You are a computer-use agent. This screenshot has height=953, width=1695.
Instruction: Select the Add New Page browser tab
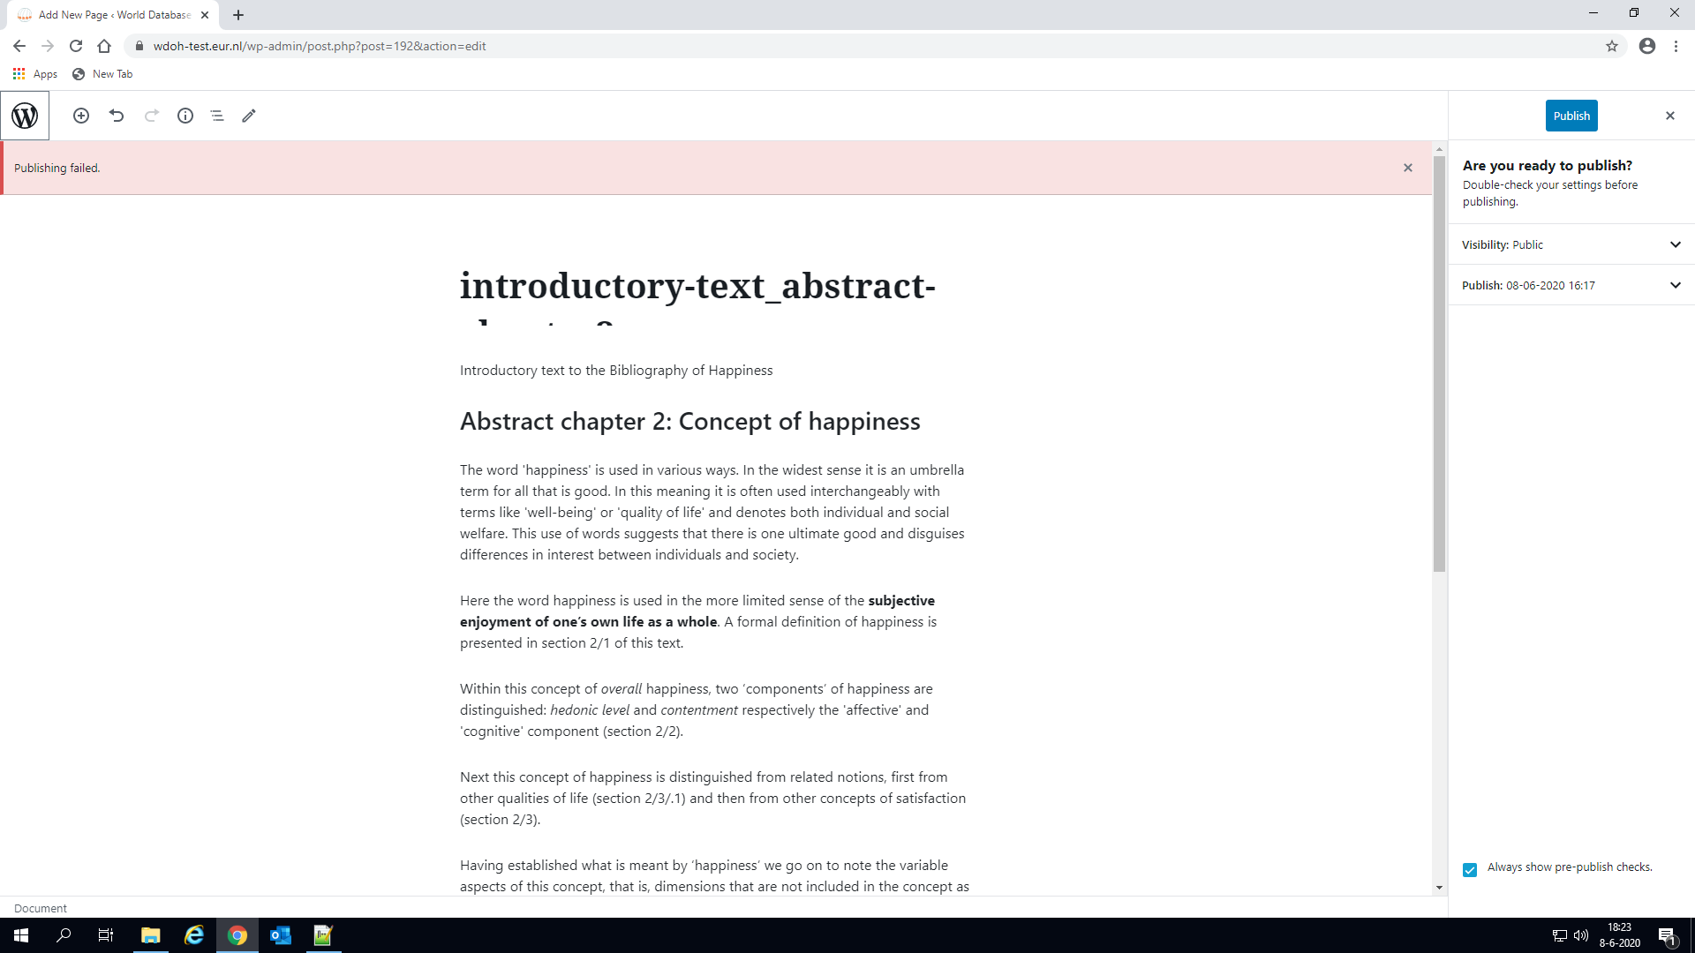115,15
